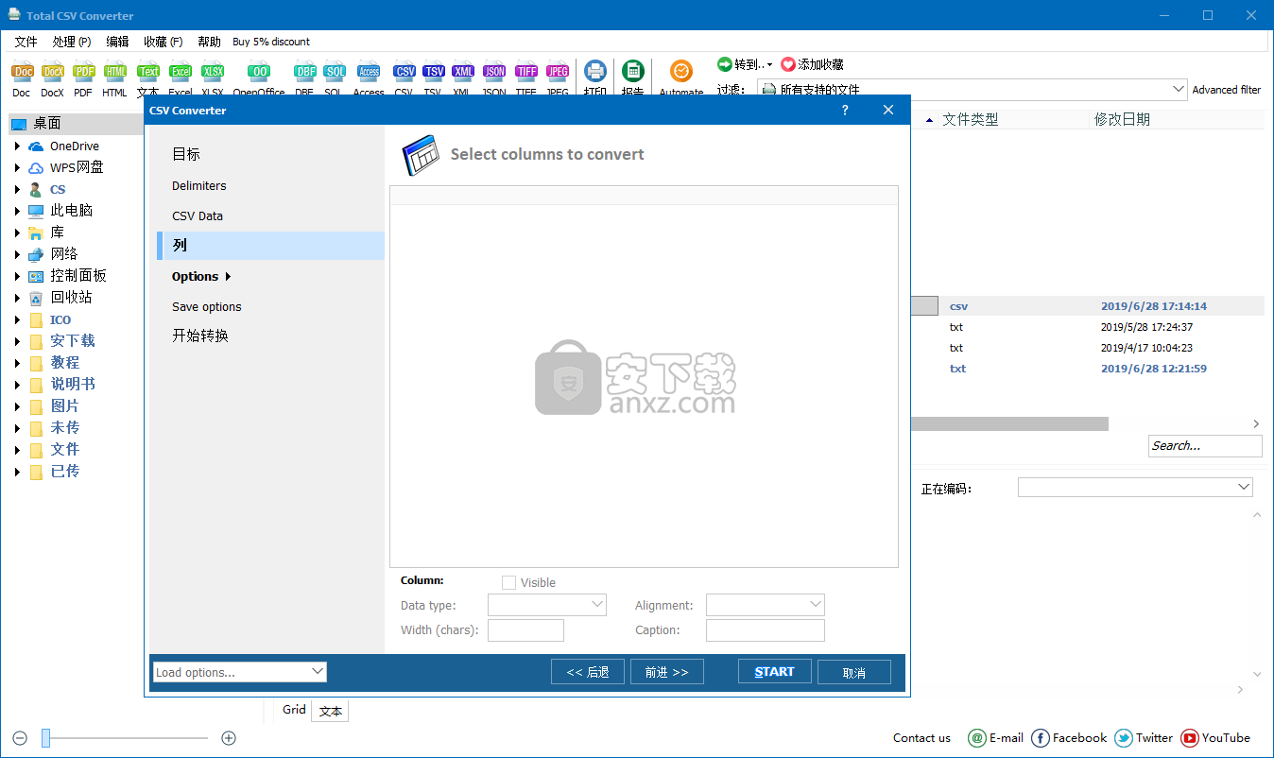Pick the Excel conversion icon
The width and height of the screenshot is (1274, 758).
(181, 72)
